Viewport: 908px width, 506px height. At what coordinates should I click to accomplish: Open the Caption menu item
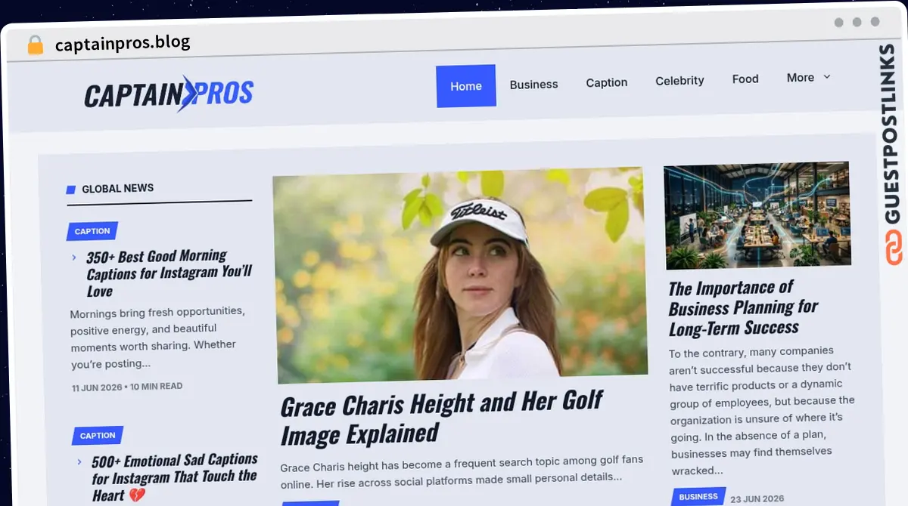click(x=607, y=82)
